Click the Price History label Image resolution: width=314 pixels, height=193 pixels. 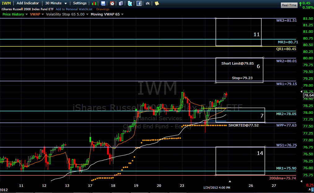pyautogui.click(x=13, y=14)
